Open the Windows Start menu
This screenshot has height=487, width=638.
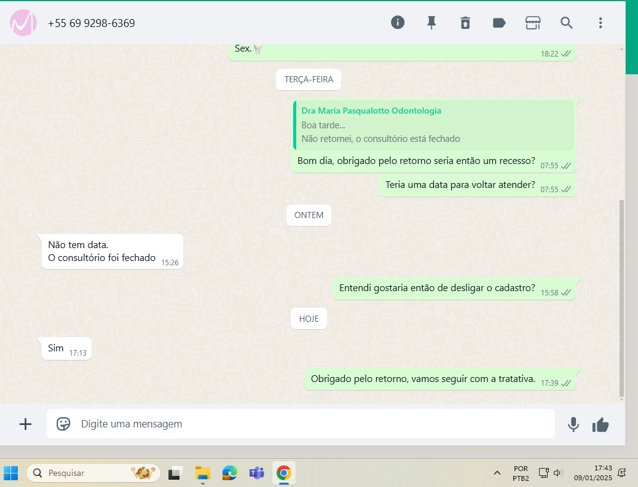(x=11, y=473)
